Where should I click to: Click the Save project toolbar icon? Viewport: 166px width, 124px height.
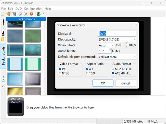tap(14, 14)
